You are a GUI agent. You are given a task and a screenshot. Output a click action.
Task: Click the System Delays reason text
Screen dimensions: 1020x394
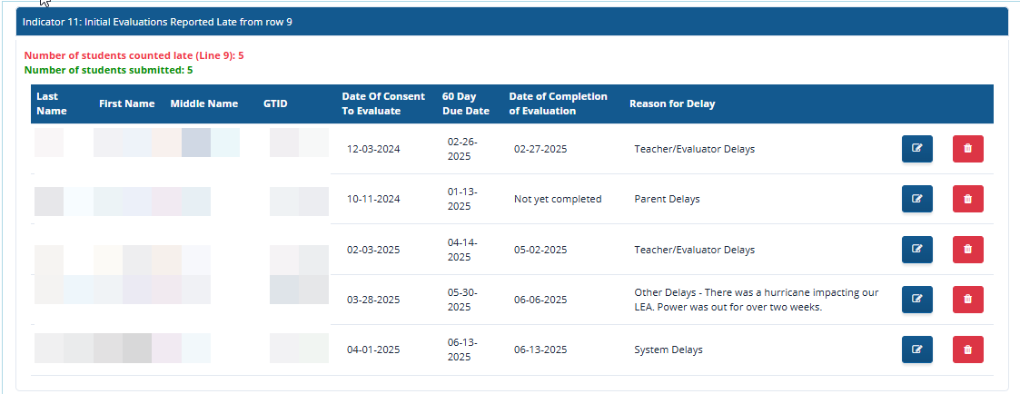pyautogui.click(x=668, y=350)
